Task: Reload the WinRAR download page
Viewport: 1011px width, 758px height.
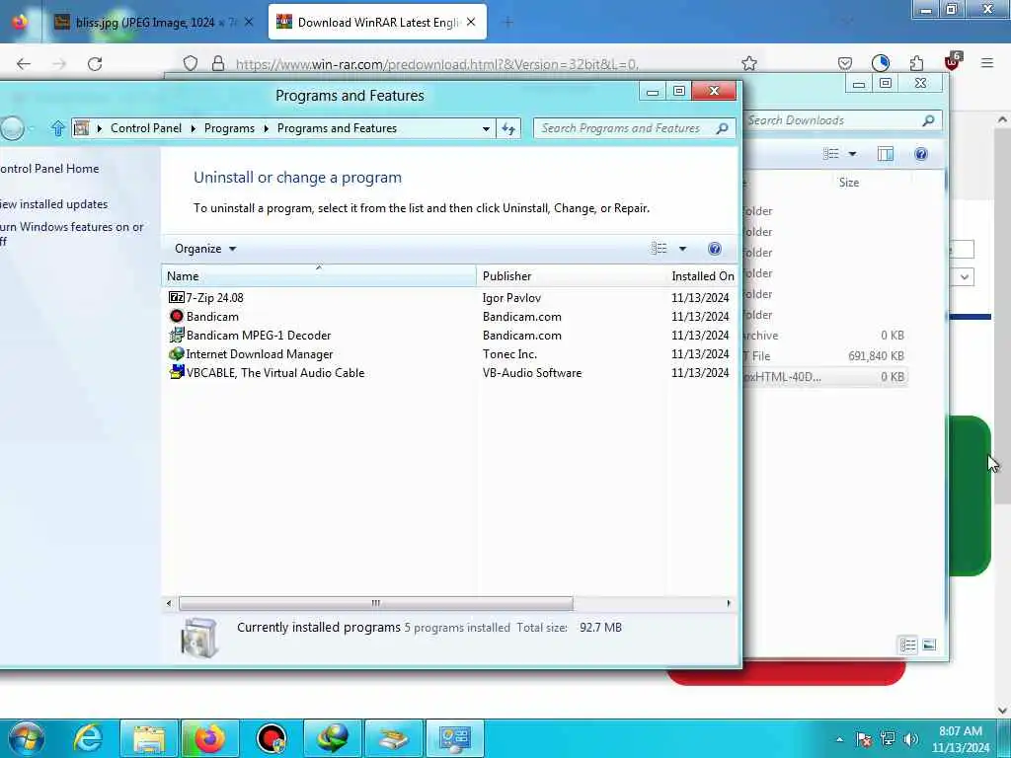Action: 95,64
